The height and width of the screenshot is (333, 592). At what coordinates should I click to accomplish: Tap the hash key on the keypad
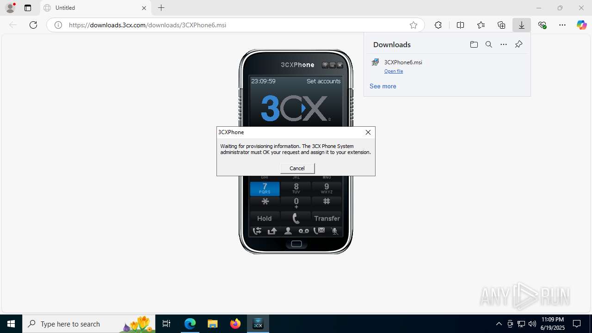[327, 202]
